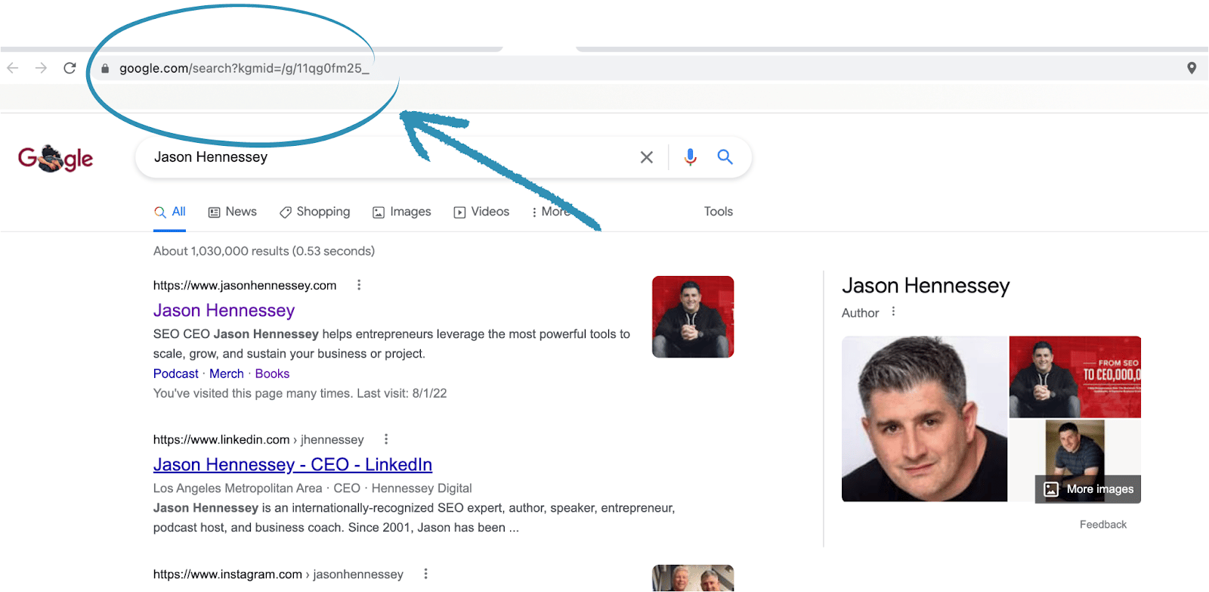Start voice search with the microphone icon
Screen dimensions: 1209x592
(690, 157)
